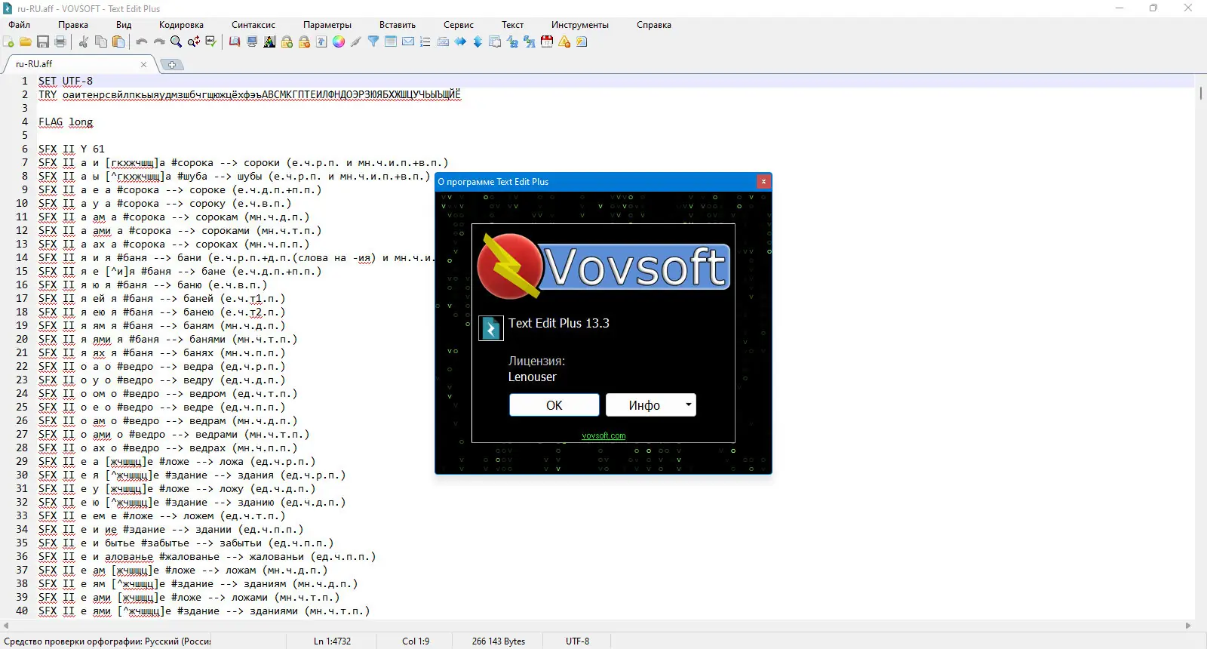Click the Vovsoft logo image

point(603,266)
